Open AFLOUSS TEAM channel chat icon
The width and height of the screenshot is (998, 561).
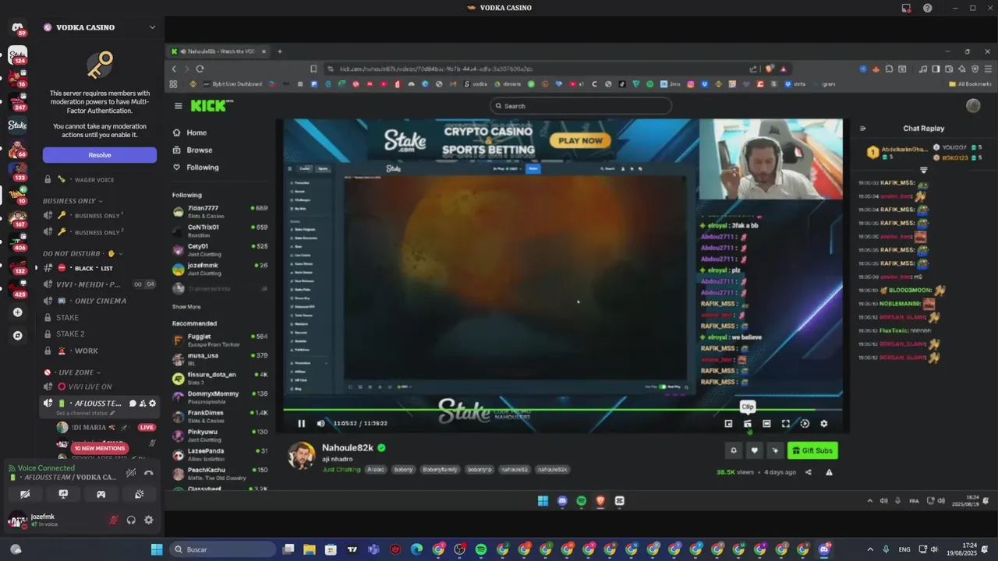[x=133, y=404]
